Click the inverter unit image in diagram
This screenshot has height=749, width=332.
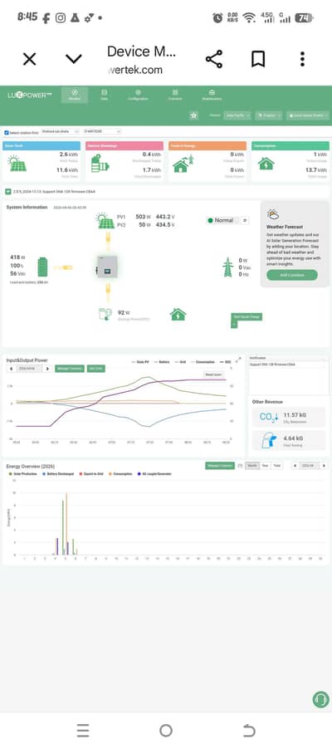coord(107,267)
